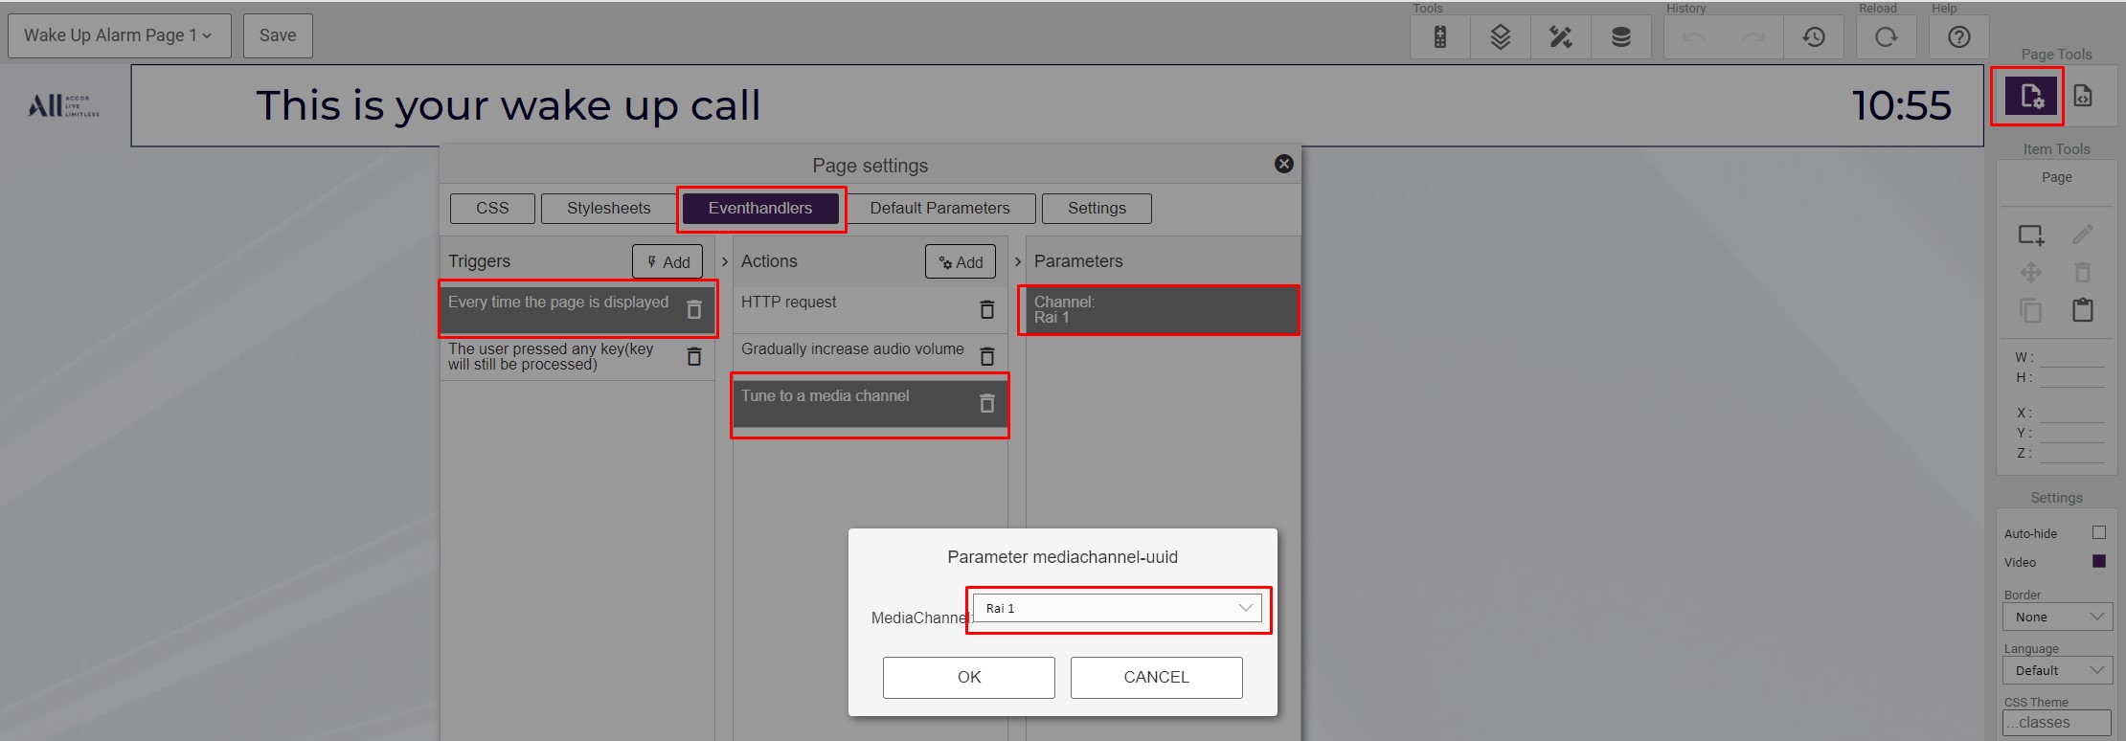Open the layers tool icon
The image size is (2126, 741).
tap(1501, 37)
